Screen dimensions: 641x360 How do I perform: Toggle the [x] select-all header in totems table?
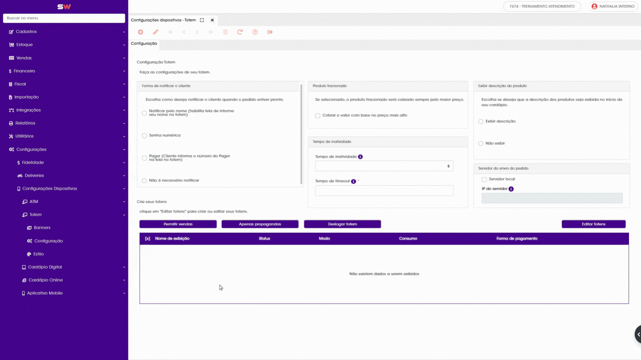point(148,239)
